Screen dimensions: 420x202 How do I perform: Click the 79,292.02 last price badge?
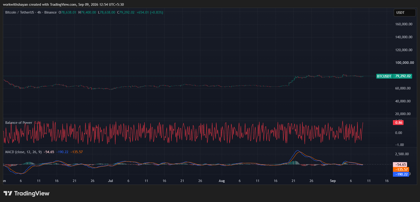402,76
